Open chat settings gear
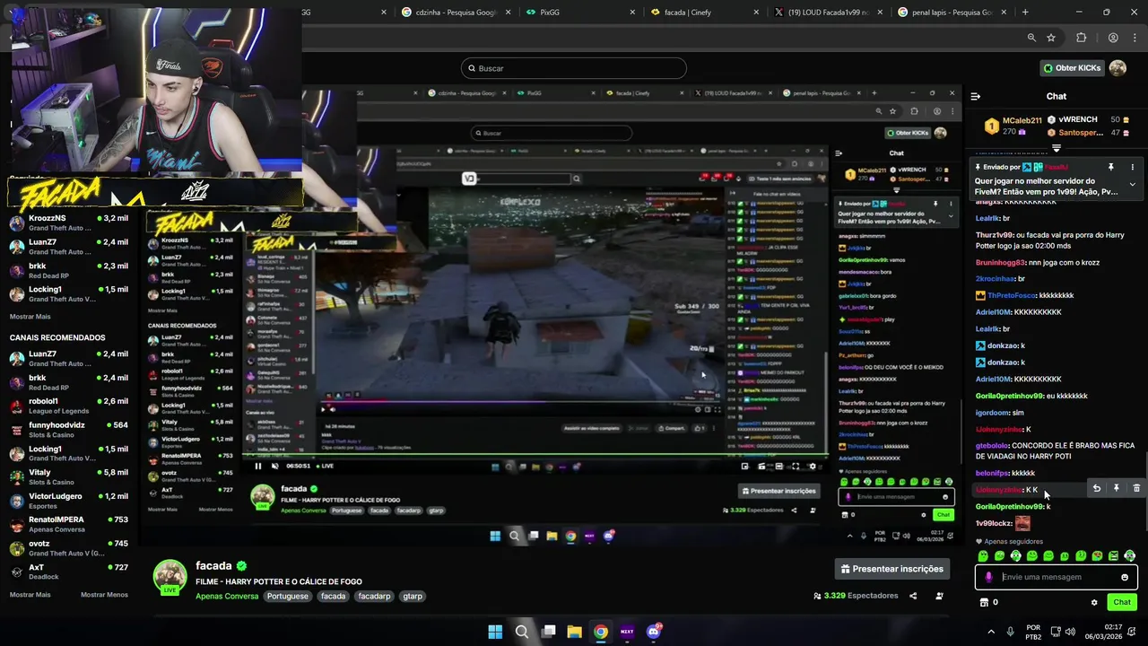Screen dimensions: 1148x646 (x=1094, y=602)
